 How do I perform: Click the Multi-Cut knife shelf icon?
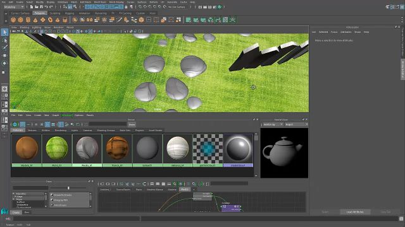pyautogui.click(x=119, y=20)
